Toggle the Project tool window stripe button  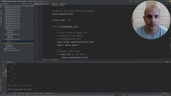(x=1, y=5)
